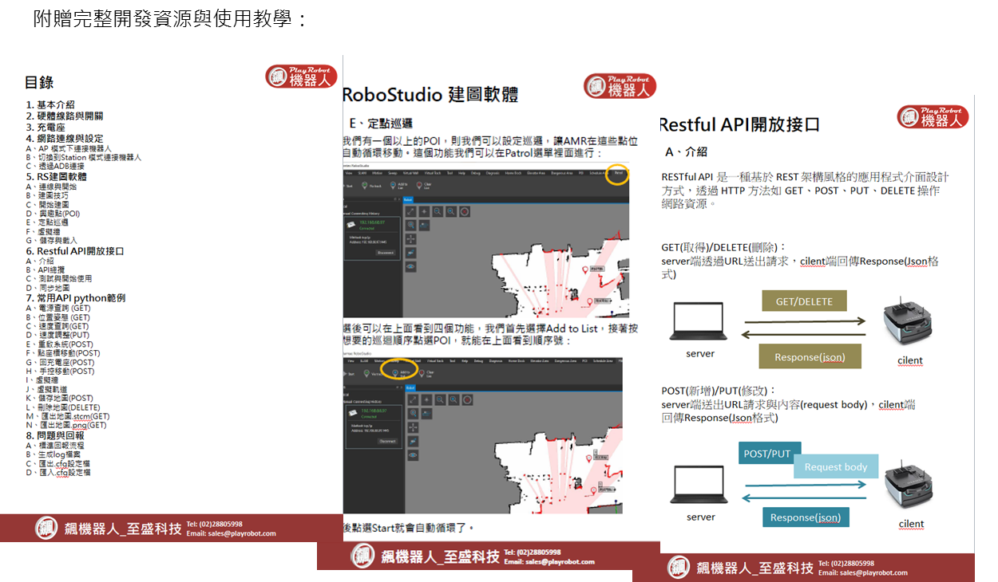Click the Robot tab in upper RoboStudio screenshot
This screenshot has height=582, width=998.
coord(408,199)
